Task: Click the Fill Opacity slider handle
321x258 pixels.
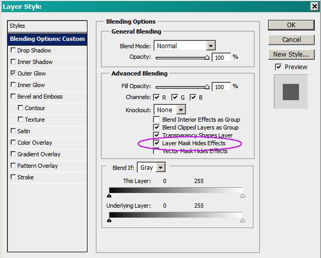Action: pyautogui.click(x=207, y=87)
